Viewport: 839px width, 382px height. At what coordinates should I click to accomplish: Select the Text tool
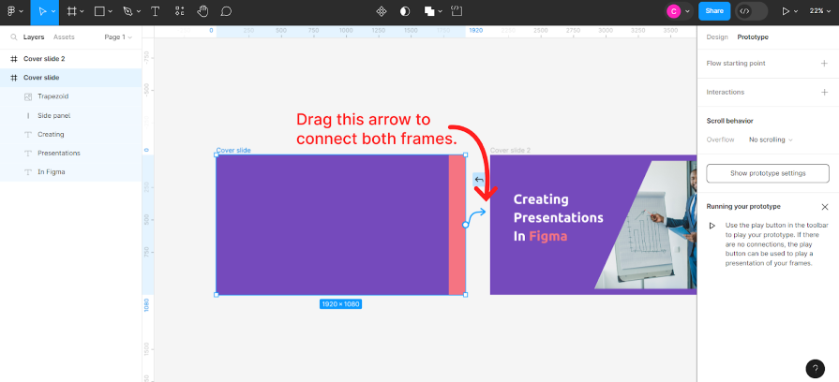[155, 11]
